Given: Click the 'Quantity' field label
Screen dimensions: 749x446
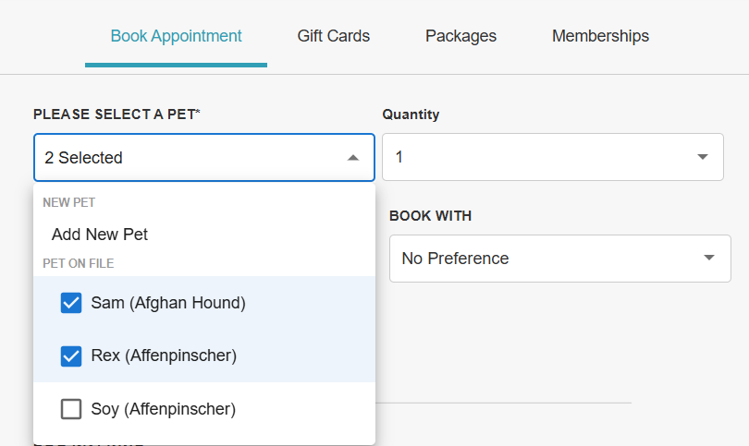Looking at the screenshot, I should (x=411, y=115).
